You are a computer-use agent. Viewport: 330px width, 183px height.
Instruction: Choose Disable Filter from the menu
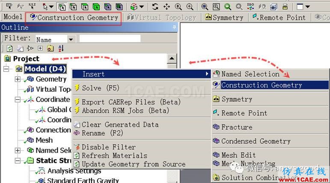coord(141,147)
